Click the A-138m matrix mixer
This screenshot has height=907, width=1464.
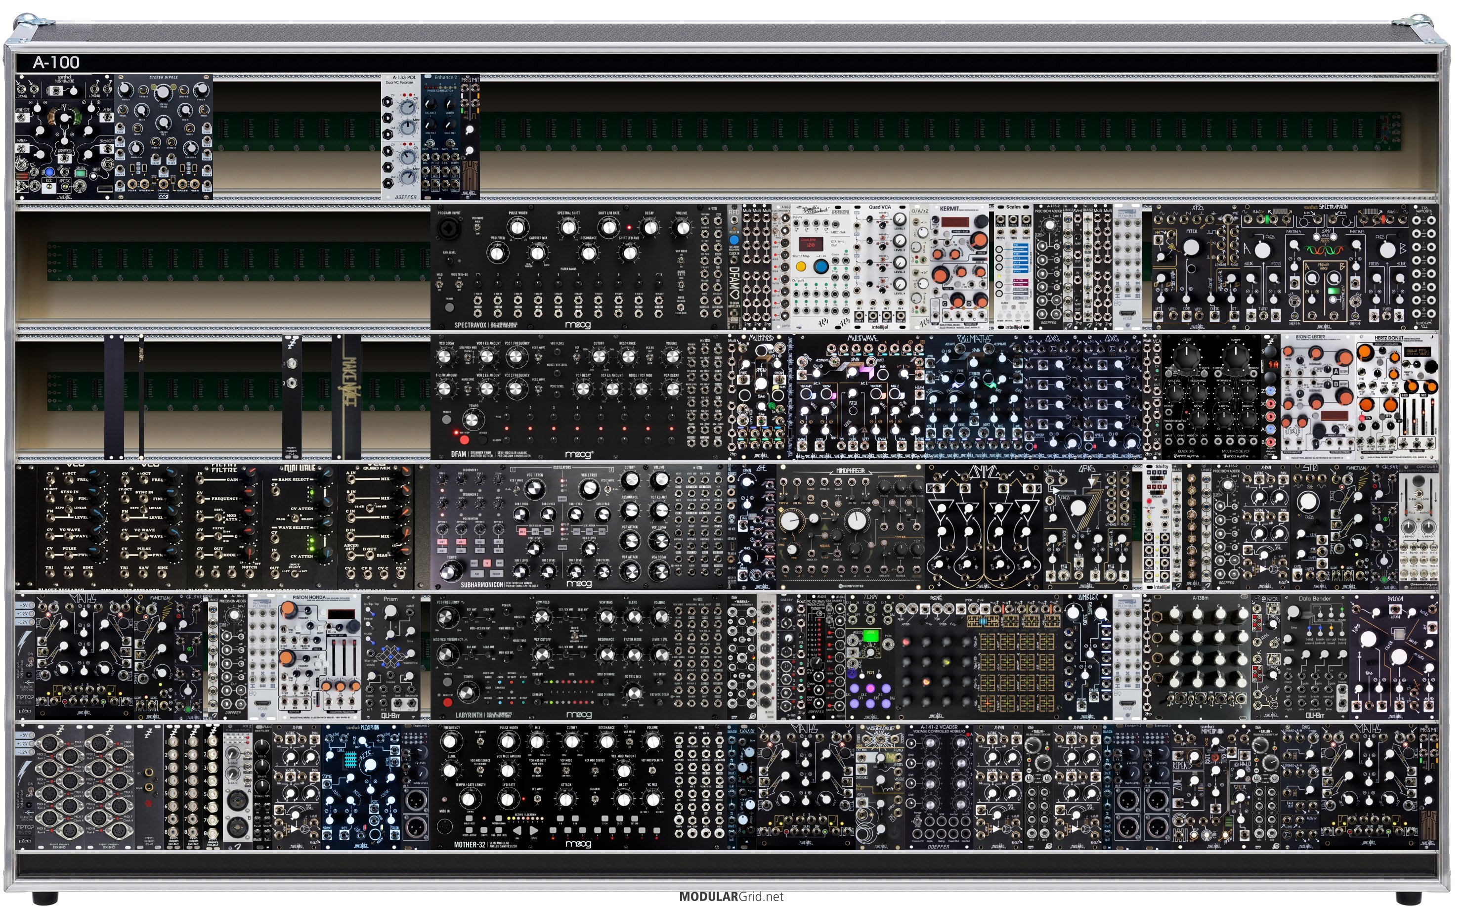[1201, 657]
